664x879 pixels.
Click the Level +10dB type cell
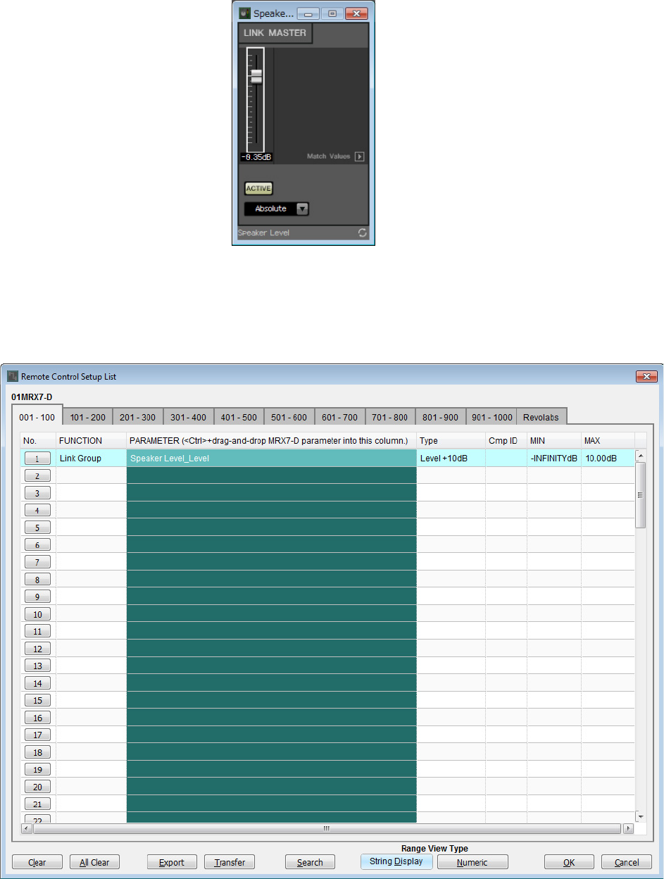click(451, 458)
